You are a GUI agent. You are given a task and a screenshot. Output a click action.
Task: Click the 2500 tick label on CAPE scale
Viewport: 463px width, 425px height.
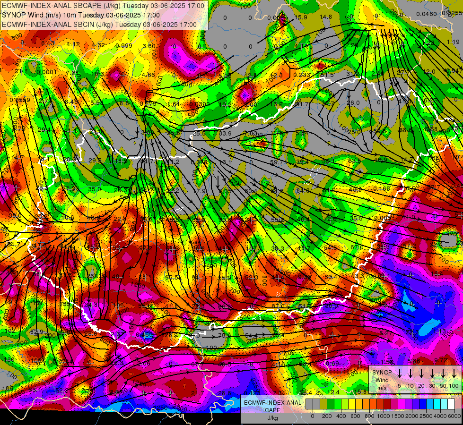pos(426,416)
